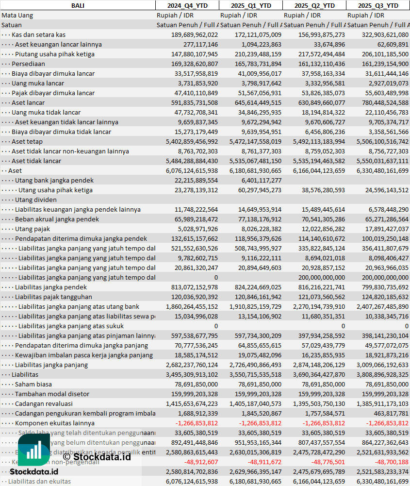Click the Aset lancar row label
Image resolution: width=410 pixels, height=486 pixels.
pyautogui.click(x=28, y=102)
